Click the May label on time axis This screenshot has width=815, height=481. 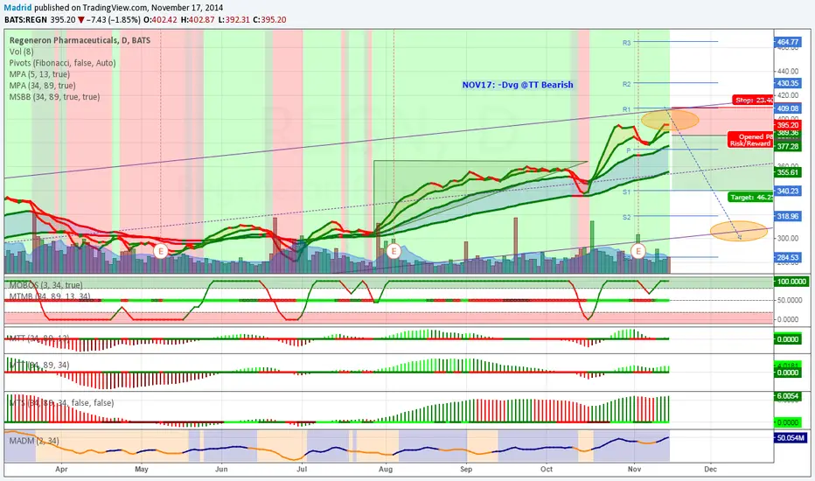[x=142, y=469]
